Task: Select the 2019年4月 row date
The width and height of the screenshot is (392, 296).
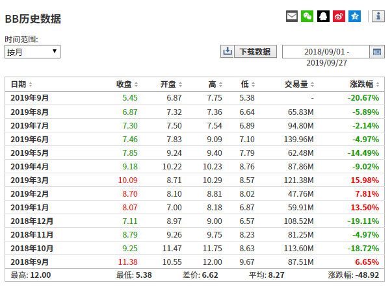Action: [x=29, y=166]
